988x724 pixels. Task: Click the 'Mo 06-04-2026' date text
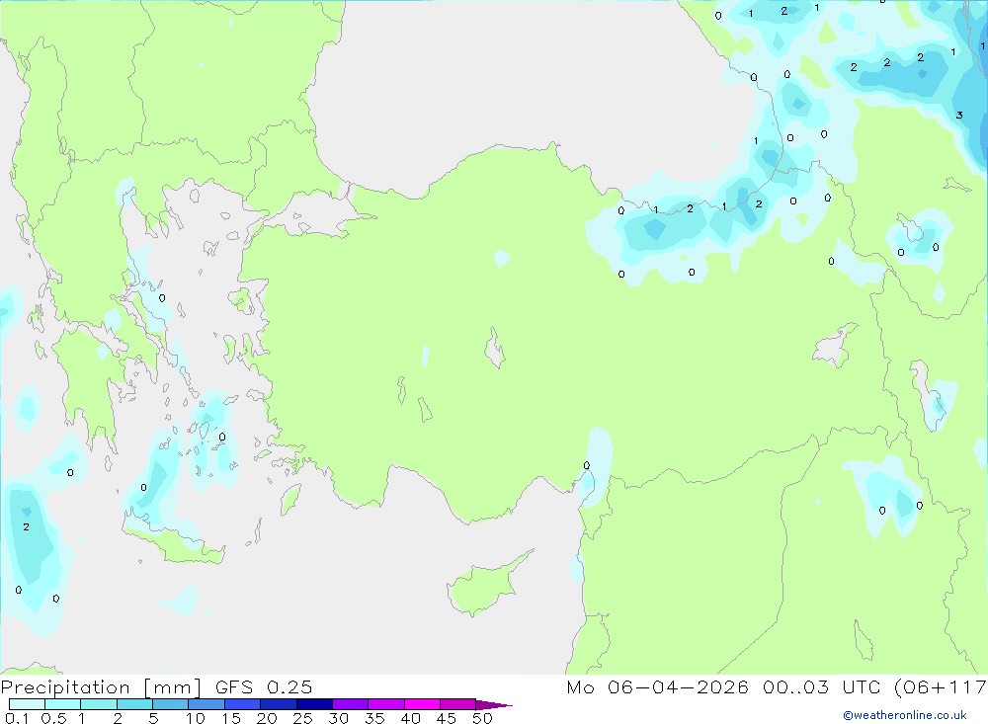657,687
